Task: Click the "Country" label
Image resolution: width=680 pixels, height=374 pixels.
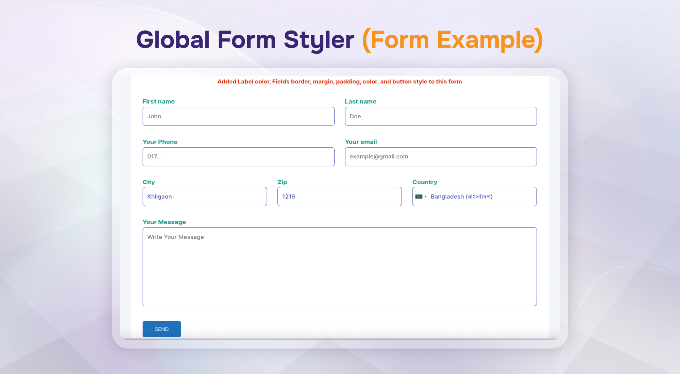Action: click(425, 182)
